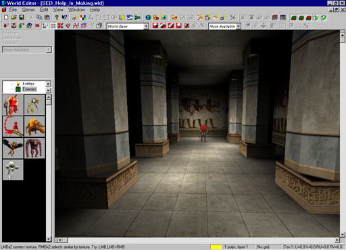Click the globe icon in the toolbar
The height and width of the screenshot is (250, 346).
148,18
